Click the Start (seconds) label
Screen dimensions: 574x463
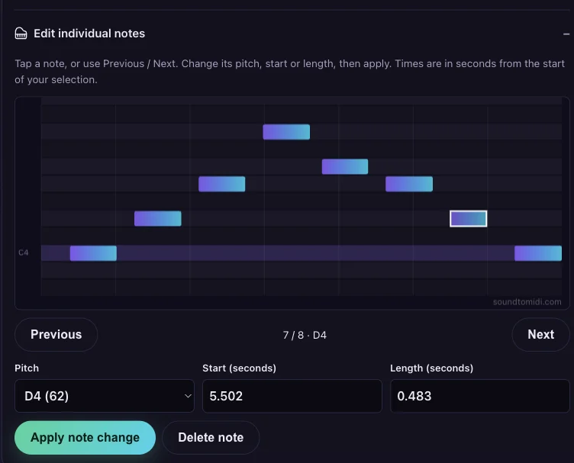pos(240,368)
